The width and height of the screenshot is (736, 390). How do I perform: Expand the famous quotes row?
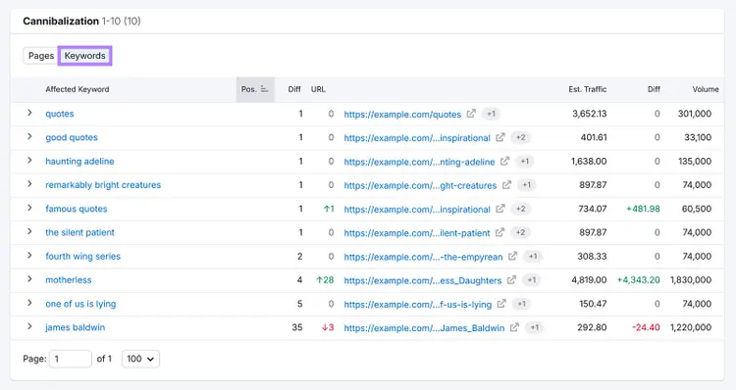(29, 208)
